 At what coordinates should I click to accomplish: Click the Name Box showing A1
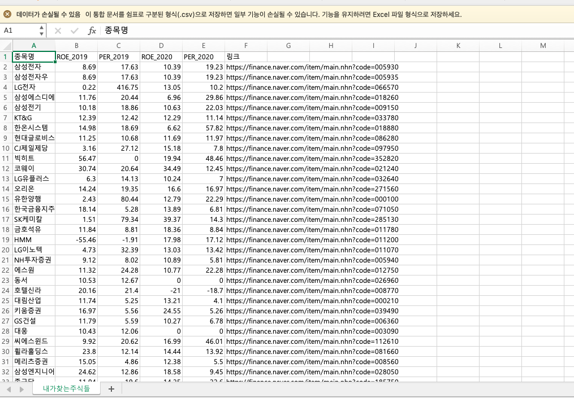click(x=19, y=30)
